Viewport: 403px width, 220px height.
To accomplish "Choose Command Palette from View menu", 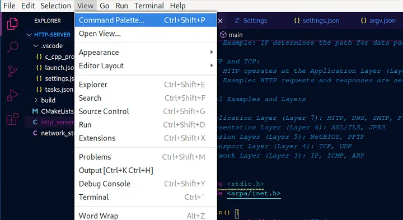I will (x=146, y=20).
